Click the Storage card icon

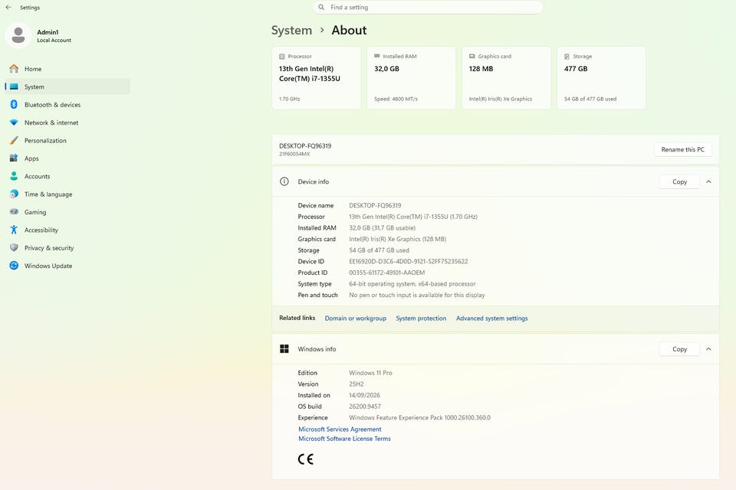[x=567, y=56]
